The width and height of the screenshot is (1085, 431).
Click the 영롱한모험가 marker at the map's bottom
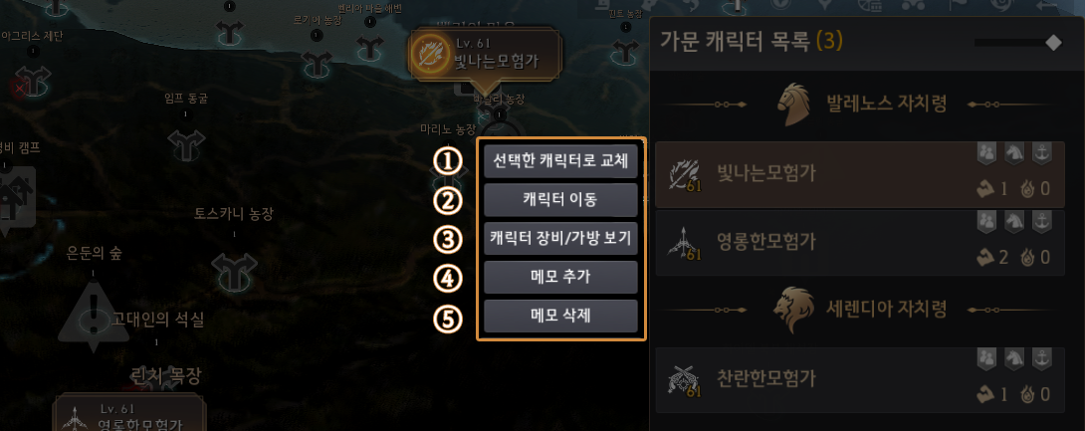click(130, 414)
